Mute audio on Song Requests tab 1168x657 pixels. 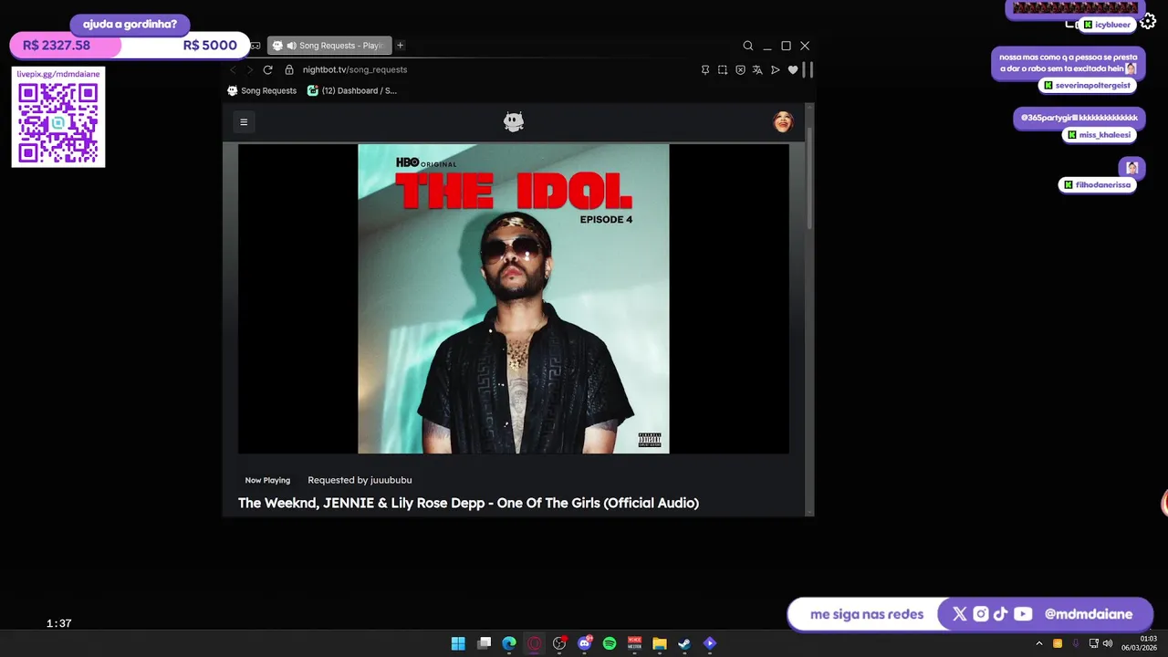click(291, 46)
